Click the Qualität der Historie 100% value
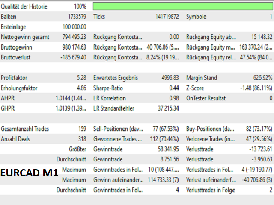This screenshot has width=274, height=205. coord(80,7)
